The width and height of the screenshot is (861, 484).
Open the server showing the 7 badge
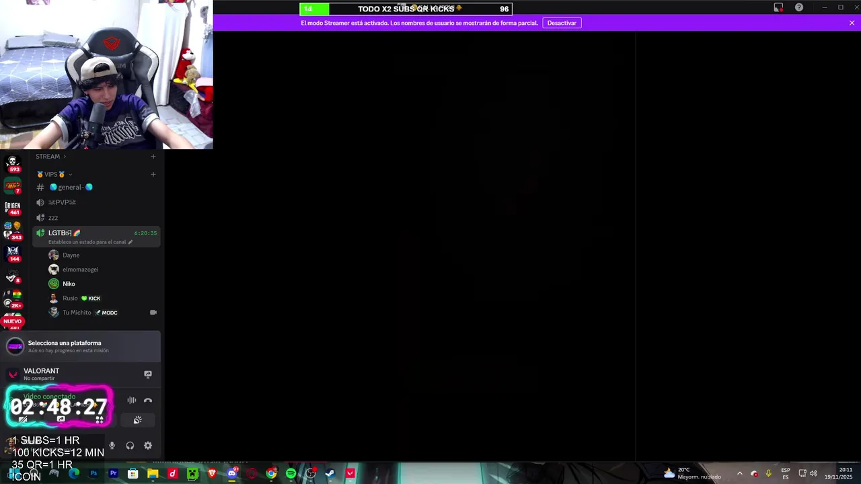pos(12,186)
